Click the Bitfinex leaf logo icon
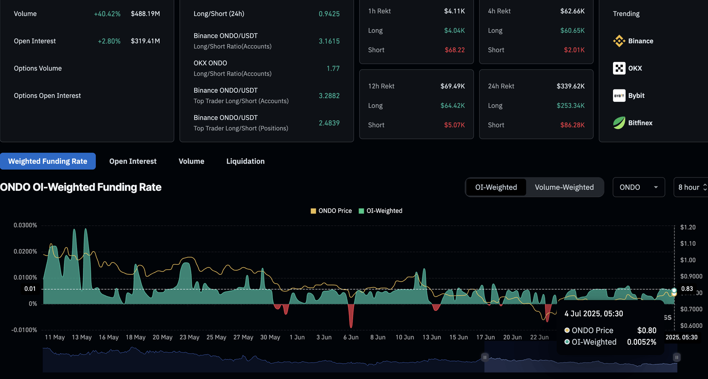Viewport: 708px width, 379px height. click(619, 123)
